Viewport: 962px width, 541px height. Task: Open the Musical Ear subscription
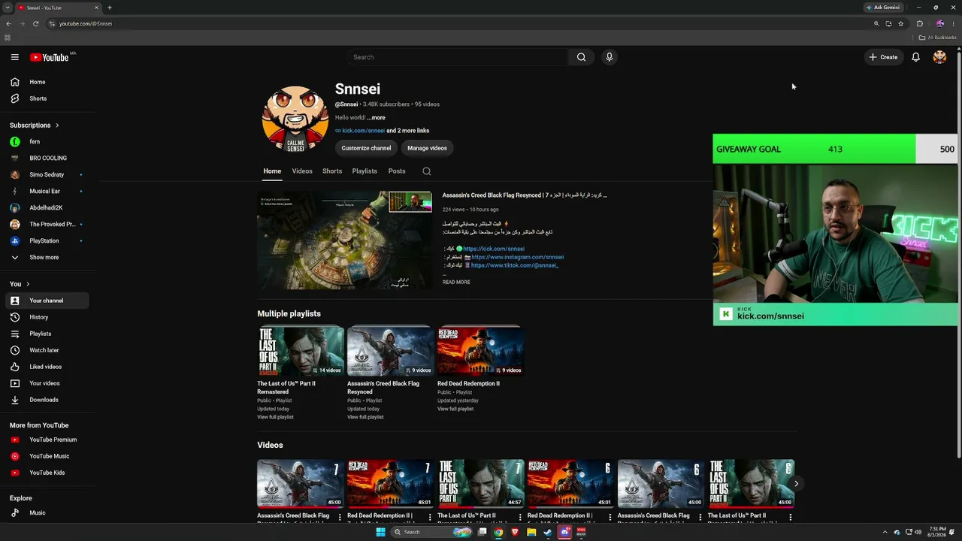[47, 191]
